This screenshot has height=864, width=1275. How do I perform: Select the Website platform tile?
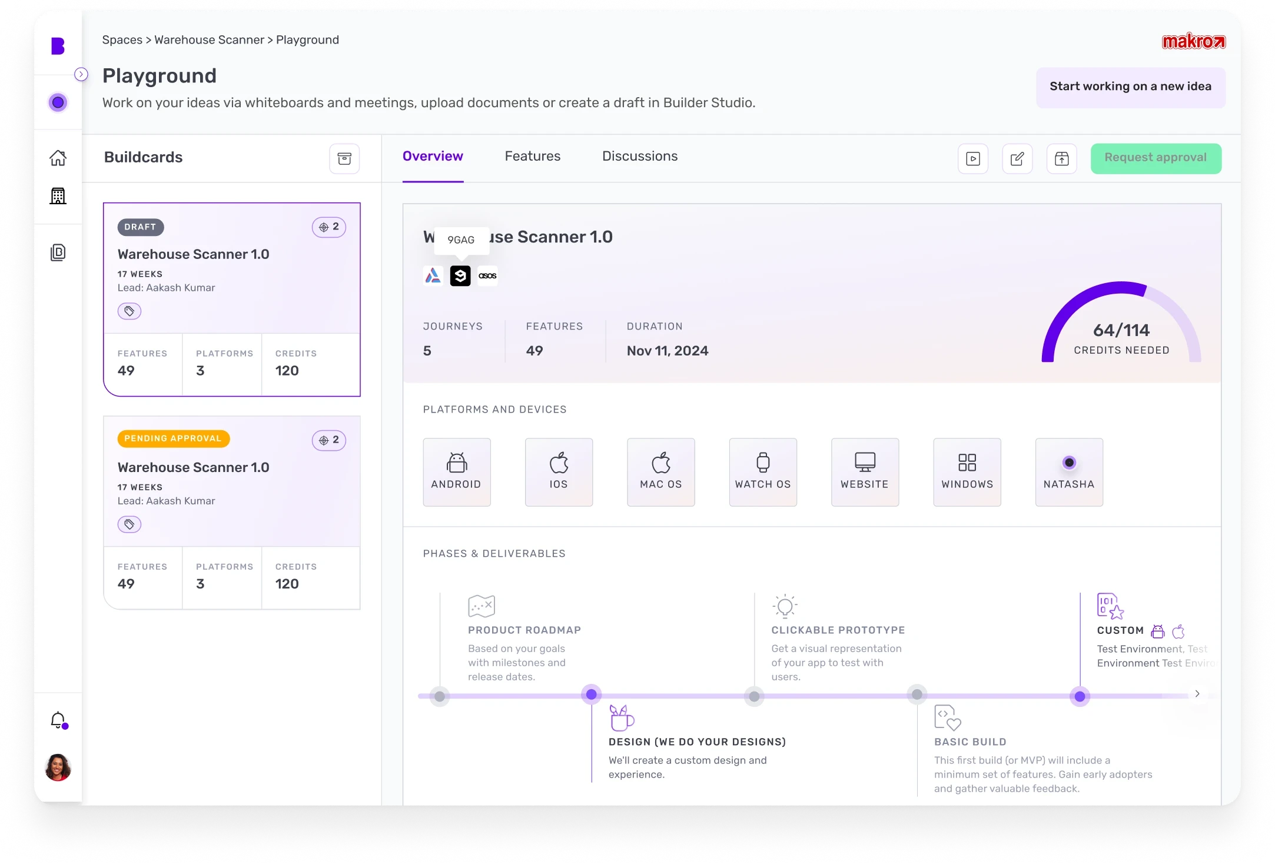[x=865, y=472]
